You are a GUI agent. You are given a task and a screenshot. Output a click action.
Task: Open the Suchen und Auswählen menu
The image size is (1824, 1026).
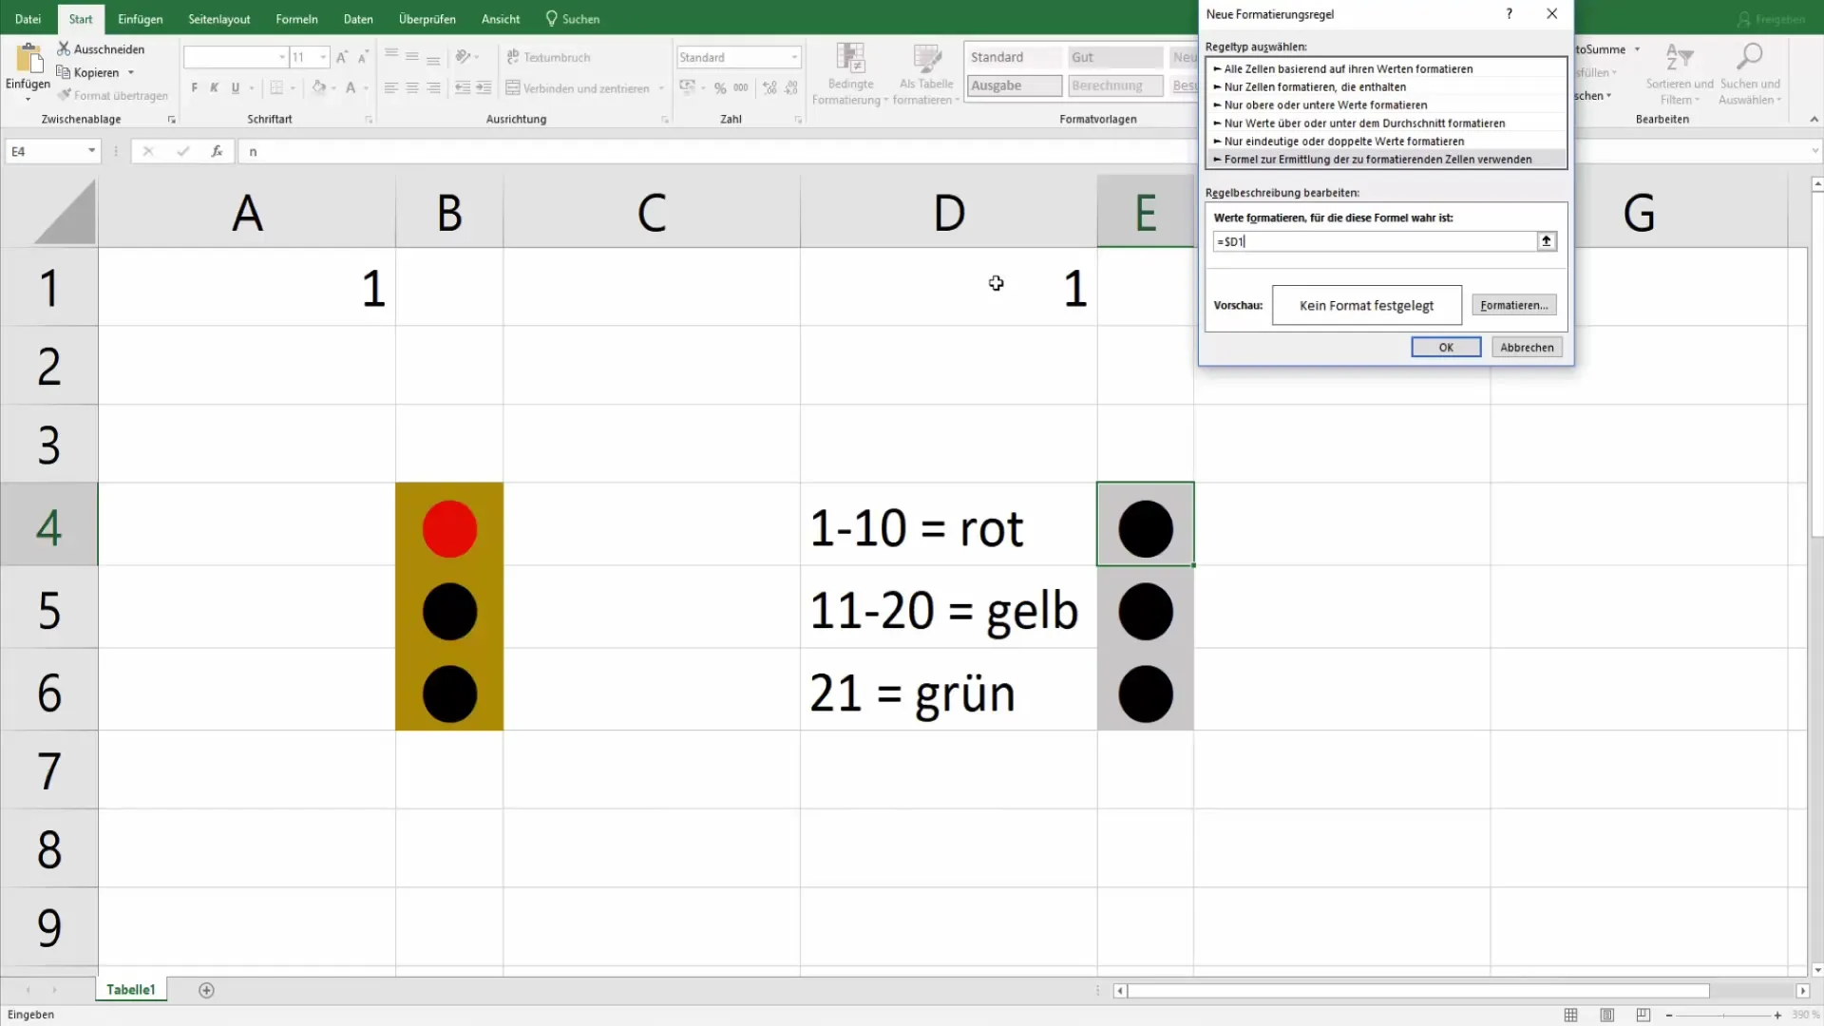(x=1750, y=74)
